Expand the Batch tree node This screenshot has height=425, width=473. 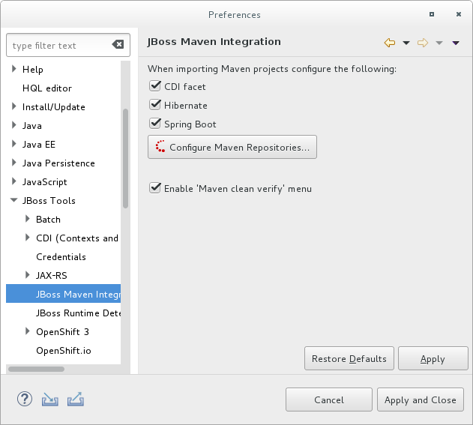click(x=28, y=219)
